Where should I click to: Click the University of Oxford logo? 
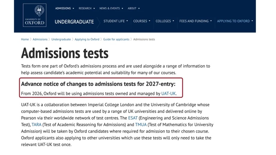(x=34, y=15)
